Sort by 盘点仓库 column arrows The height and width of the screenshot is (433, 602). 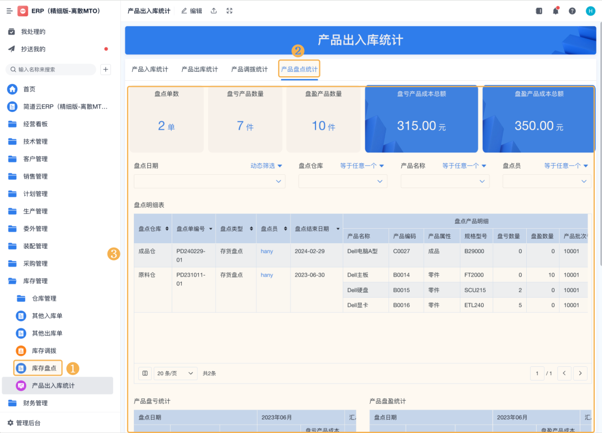click(x=167, y=229)
